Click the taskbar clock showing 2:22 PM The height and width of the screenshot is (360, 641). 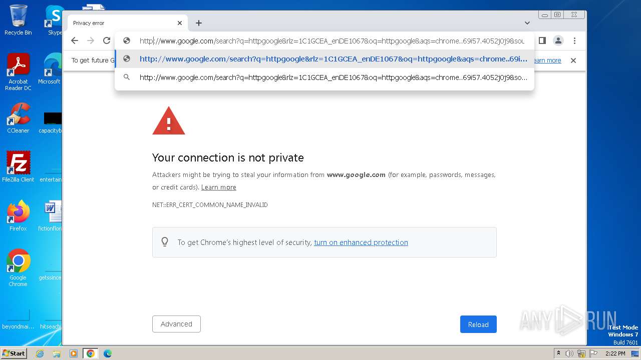coord(615,353)
